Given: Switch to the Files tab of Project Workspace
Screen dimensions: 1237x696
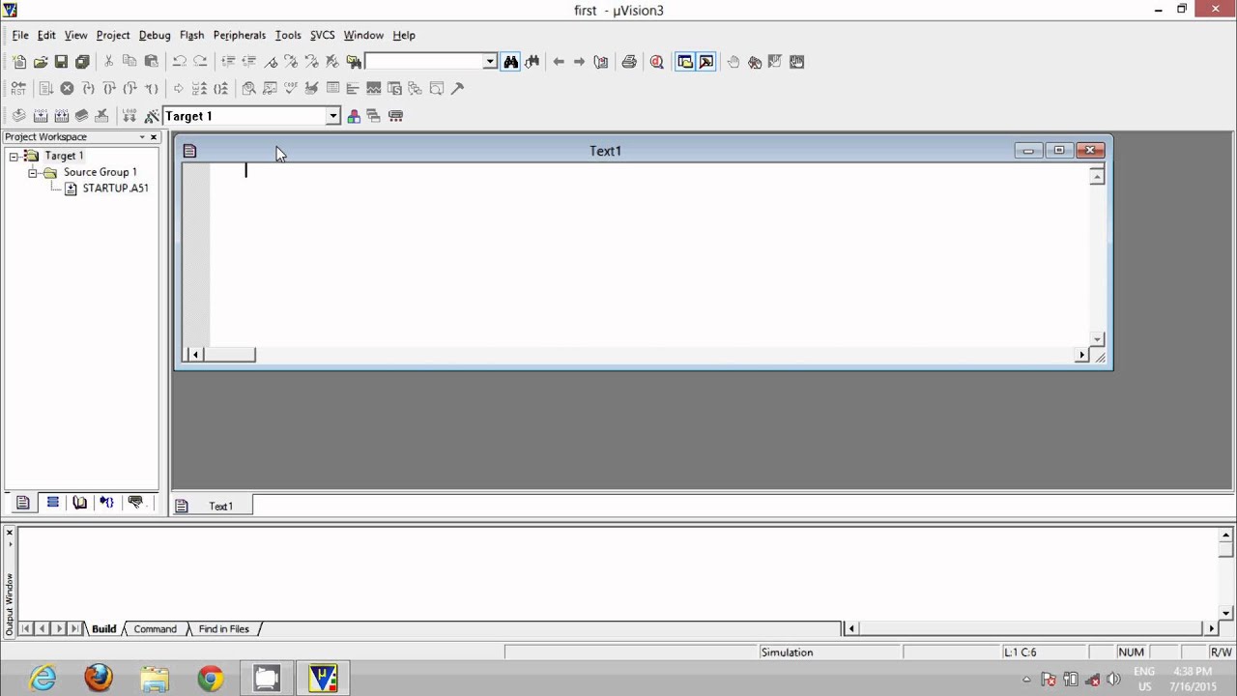Looking at the screenshot, I should coord(23,503).
